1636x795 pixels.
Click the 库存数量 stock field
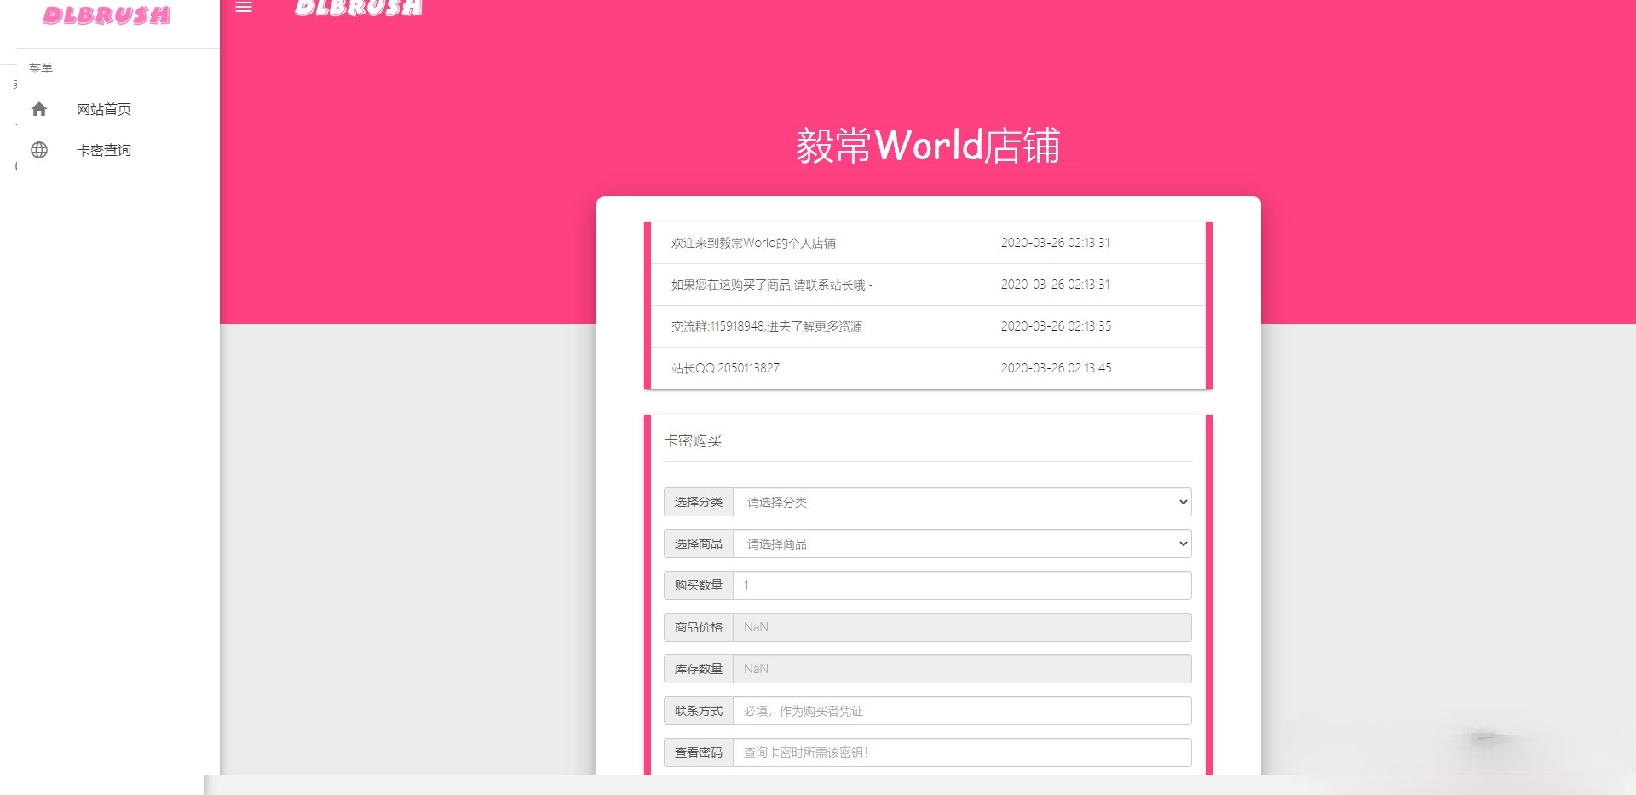click(961, 668)
